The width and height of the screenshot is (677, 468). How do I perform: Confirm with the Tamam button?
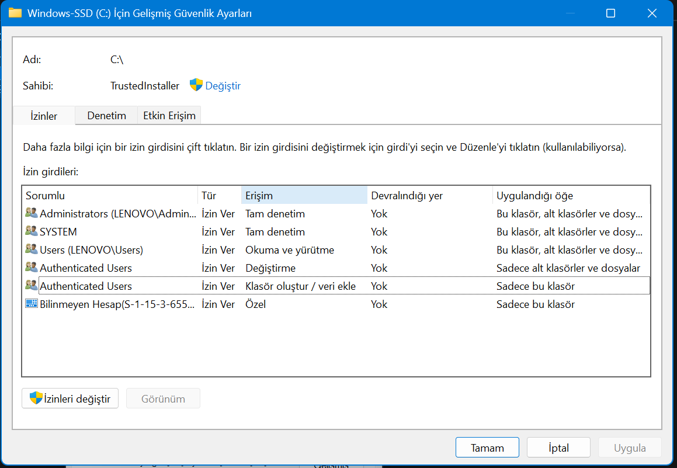[487, 448]
